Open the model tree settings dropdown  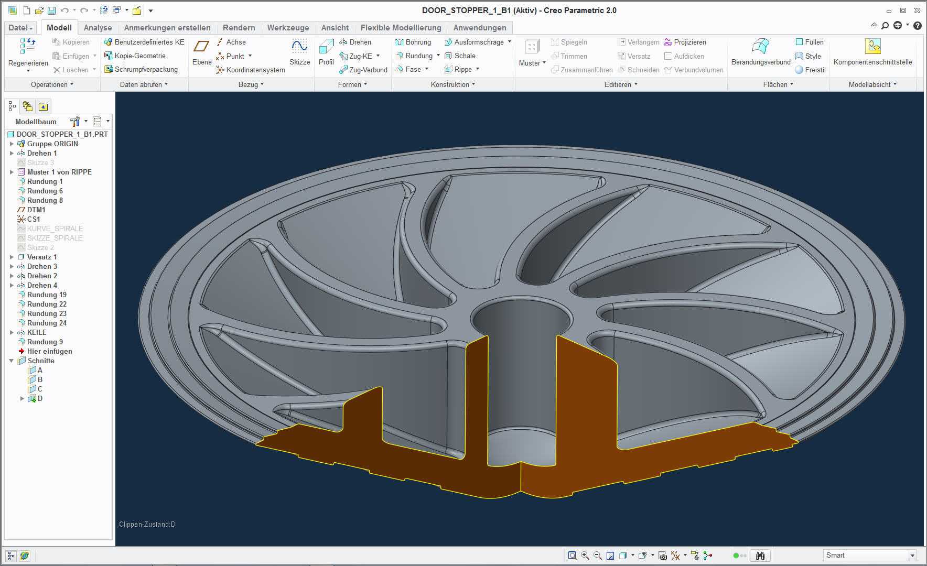pyautogui.click(x=86, y=122)
